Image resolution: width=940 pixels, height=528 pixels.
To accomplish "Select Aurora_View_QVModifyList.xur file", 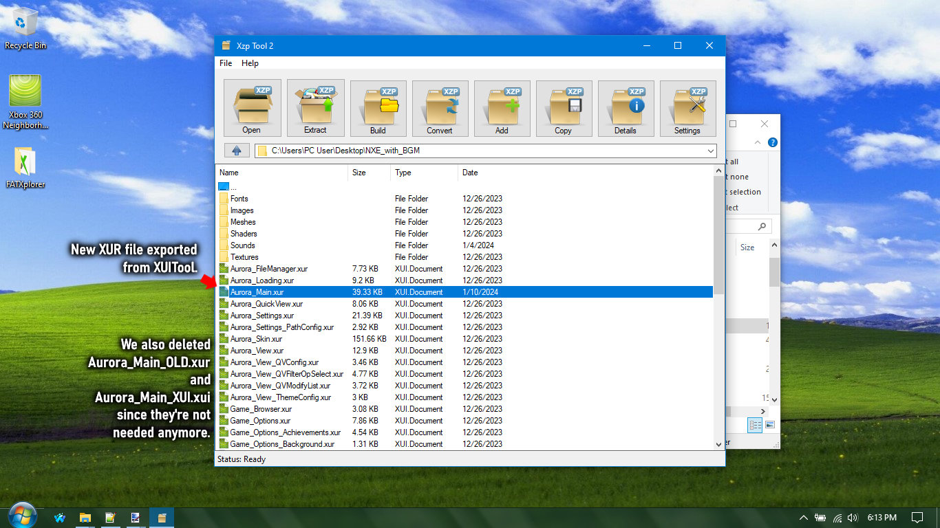I will point(464,386).
